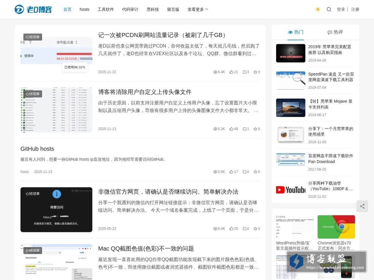Open sidebar post 分享两种下载油管 YouTube
The image size is (374, 280).
[331, 186]
